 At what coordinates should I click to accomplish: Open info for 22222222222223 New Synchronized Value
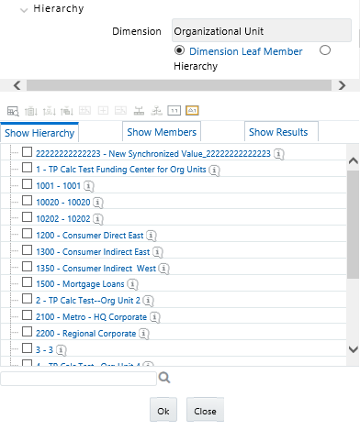tap(278, 154)
